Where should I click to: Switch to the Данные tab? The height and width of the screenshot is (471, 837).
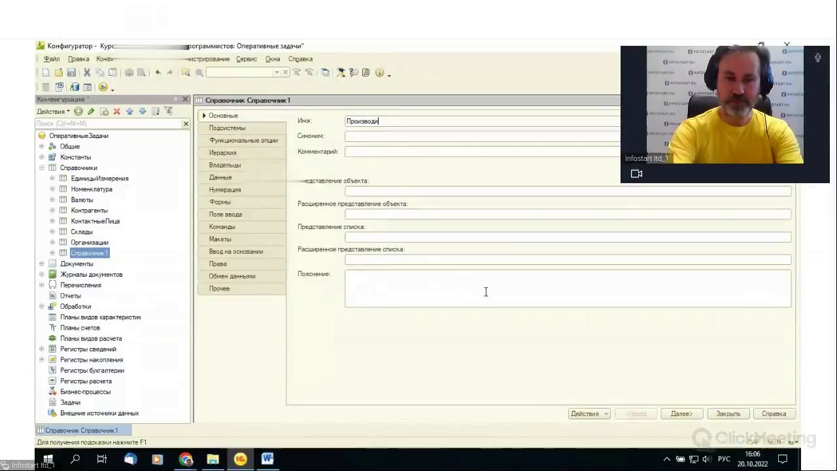(220, 177)
